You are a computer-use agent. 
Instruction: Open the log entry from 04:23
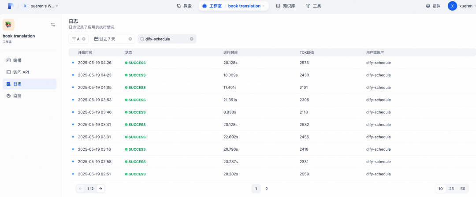click(272, 75)
